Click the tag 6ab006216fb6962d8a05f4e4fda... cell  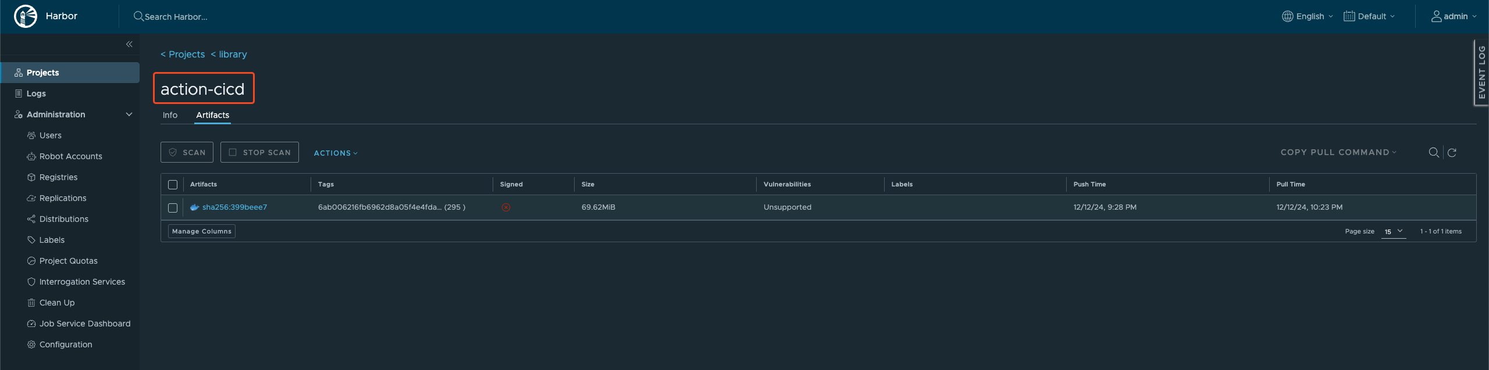click(391, 207)
